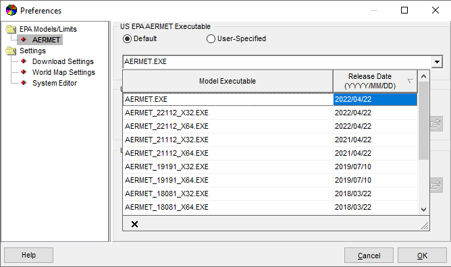Viewport: 451px width, 267px height.
Task: Click the list's scroll down arrow
Action: 423,210
